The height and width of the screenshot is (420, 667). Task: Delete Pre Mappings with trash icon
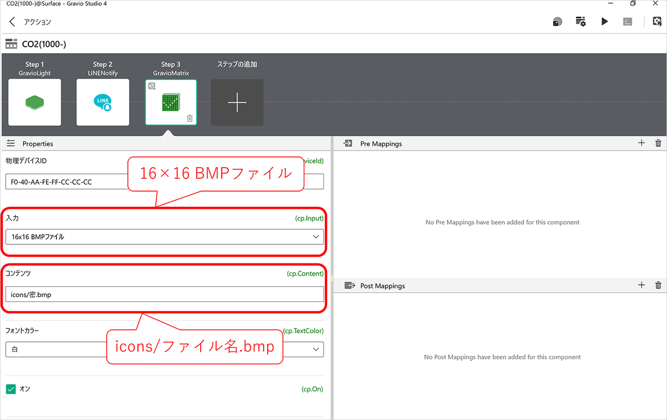pyautogui.click(x=658, y=143)
